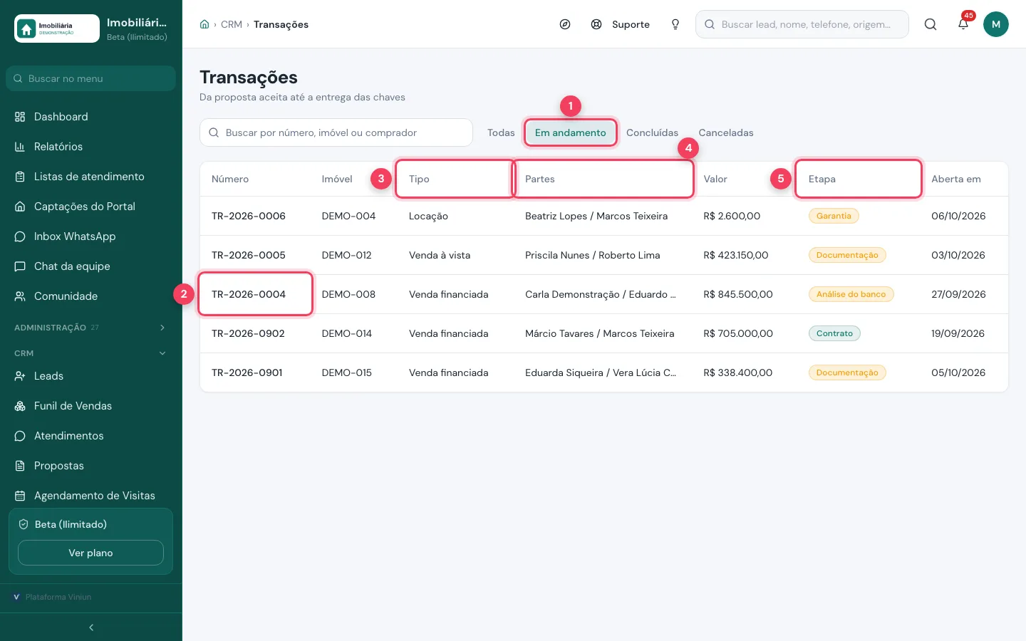Screen dimensions: 1026x641
Task: Click the Atendimentos chat icon
Action: pos(20,436)
